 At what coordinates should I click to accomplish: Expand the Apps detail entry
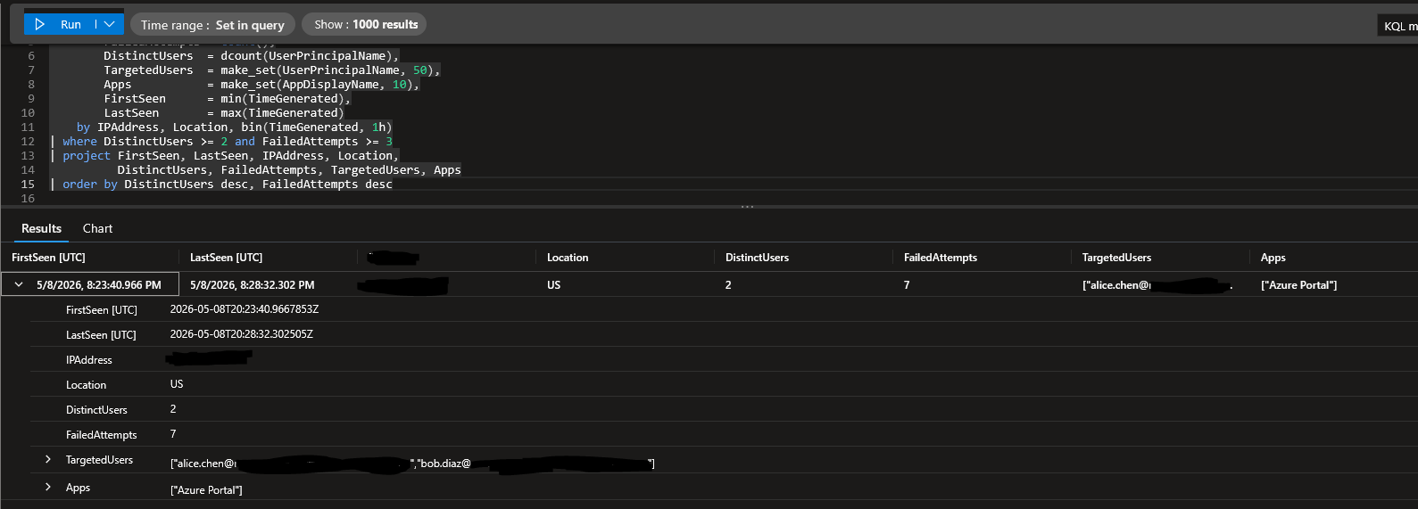click(x=48, y=488)
